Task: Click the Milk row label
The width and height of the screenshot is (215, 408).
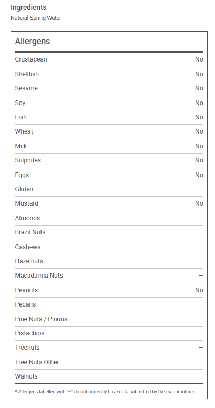Action: pos(21,146)
